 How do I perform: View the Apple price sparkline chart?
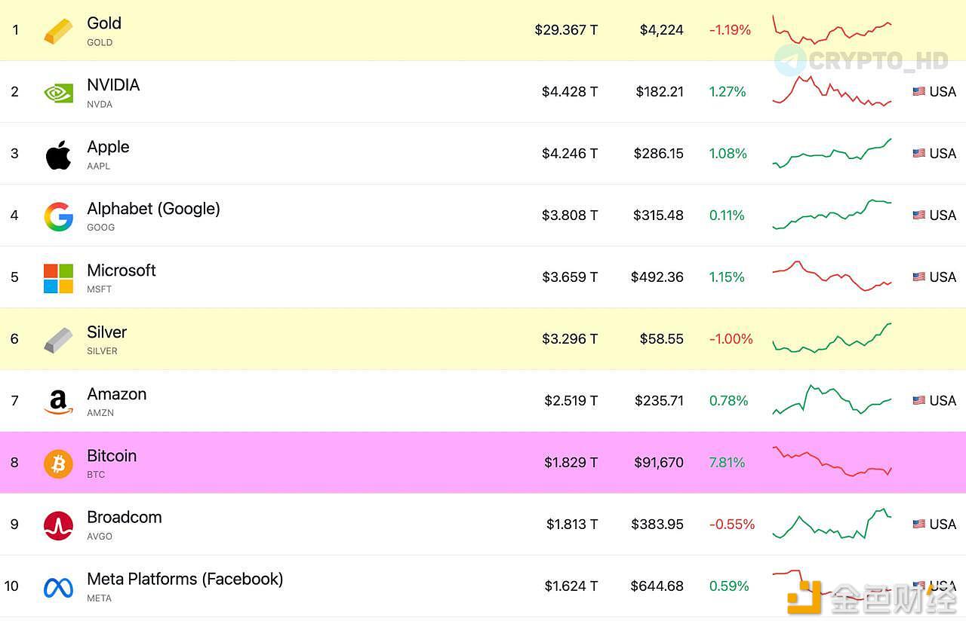832,153
